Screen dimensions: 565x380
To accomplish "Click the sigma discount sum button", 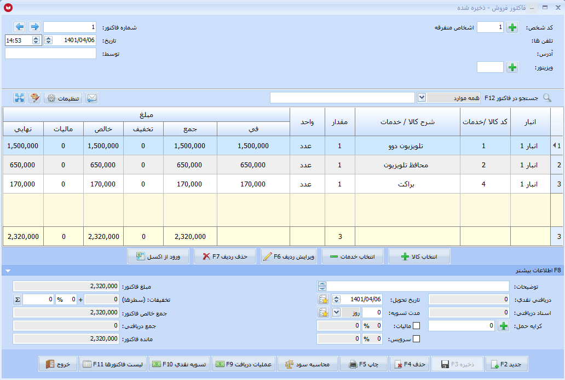I will pos(17,300).
